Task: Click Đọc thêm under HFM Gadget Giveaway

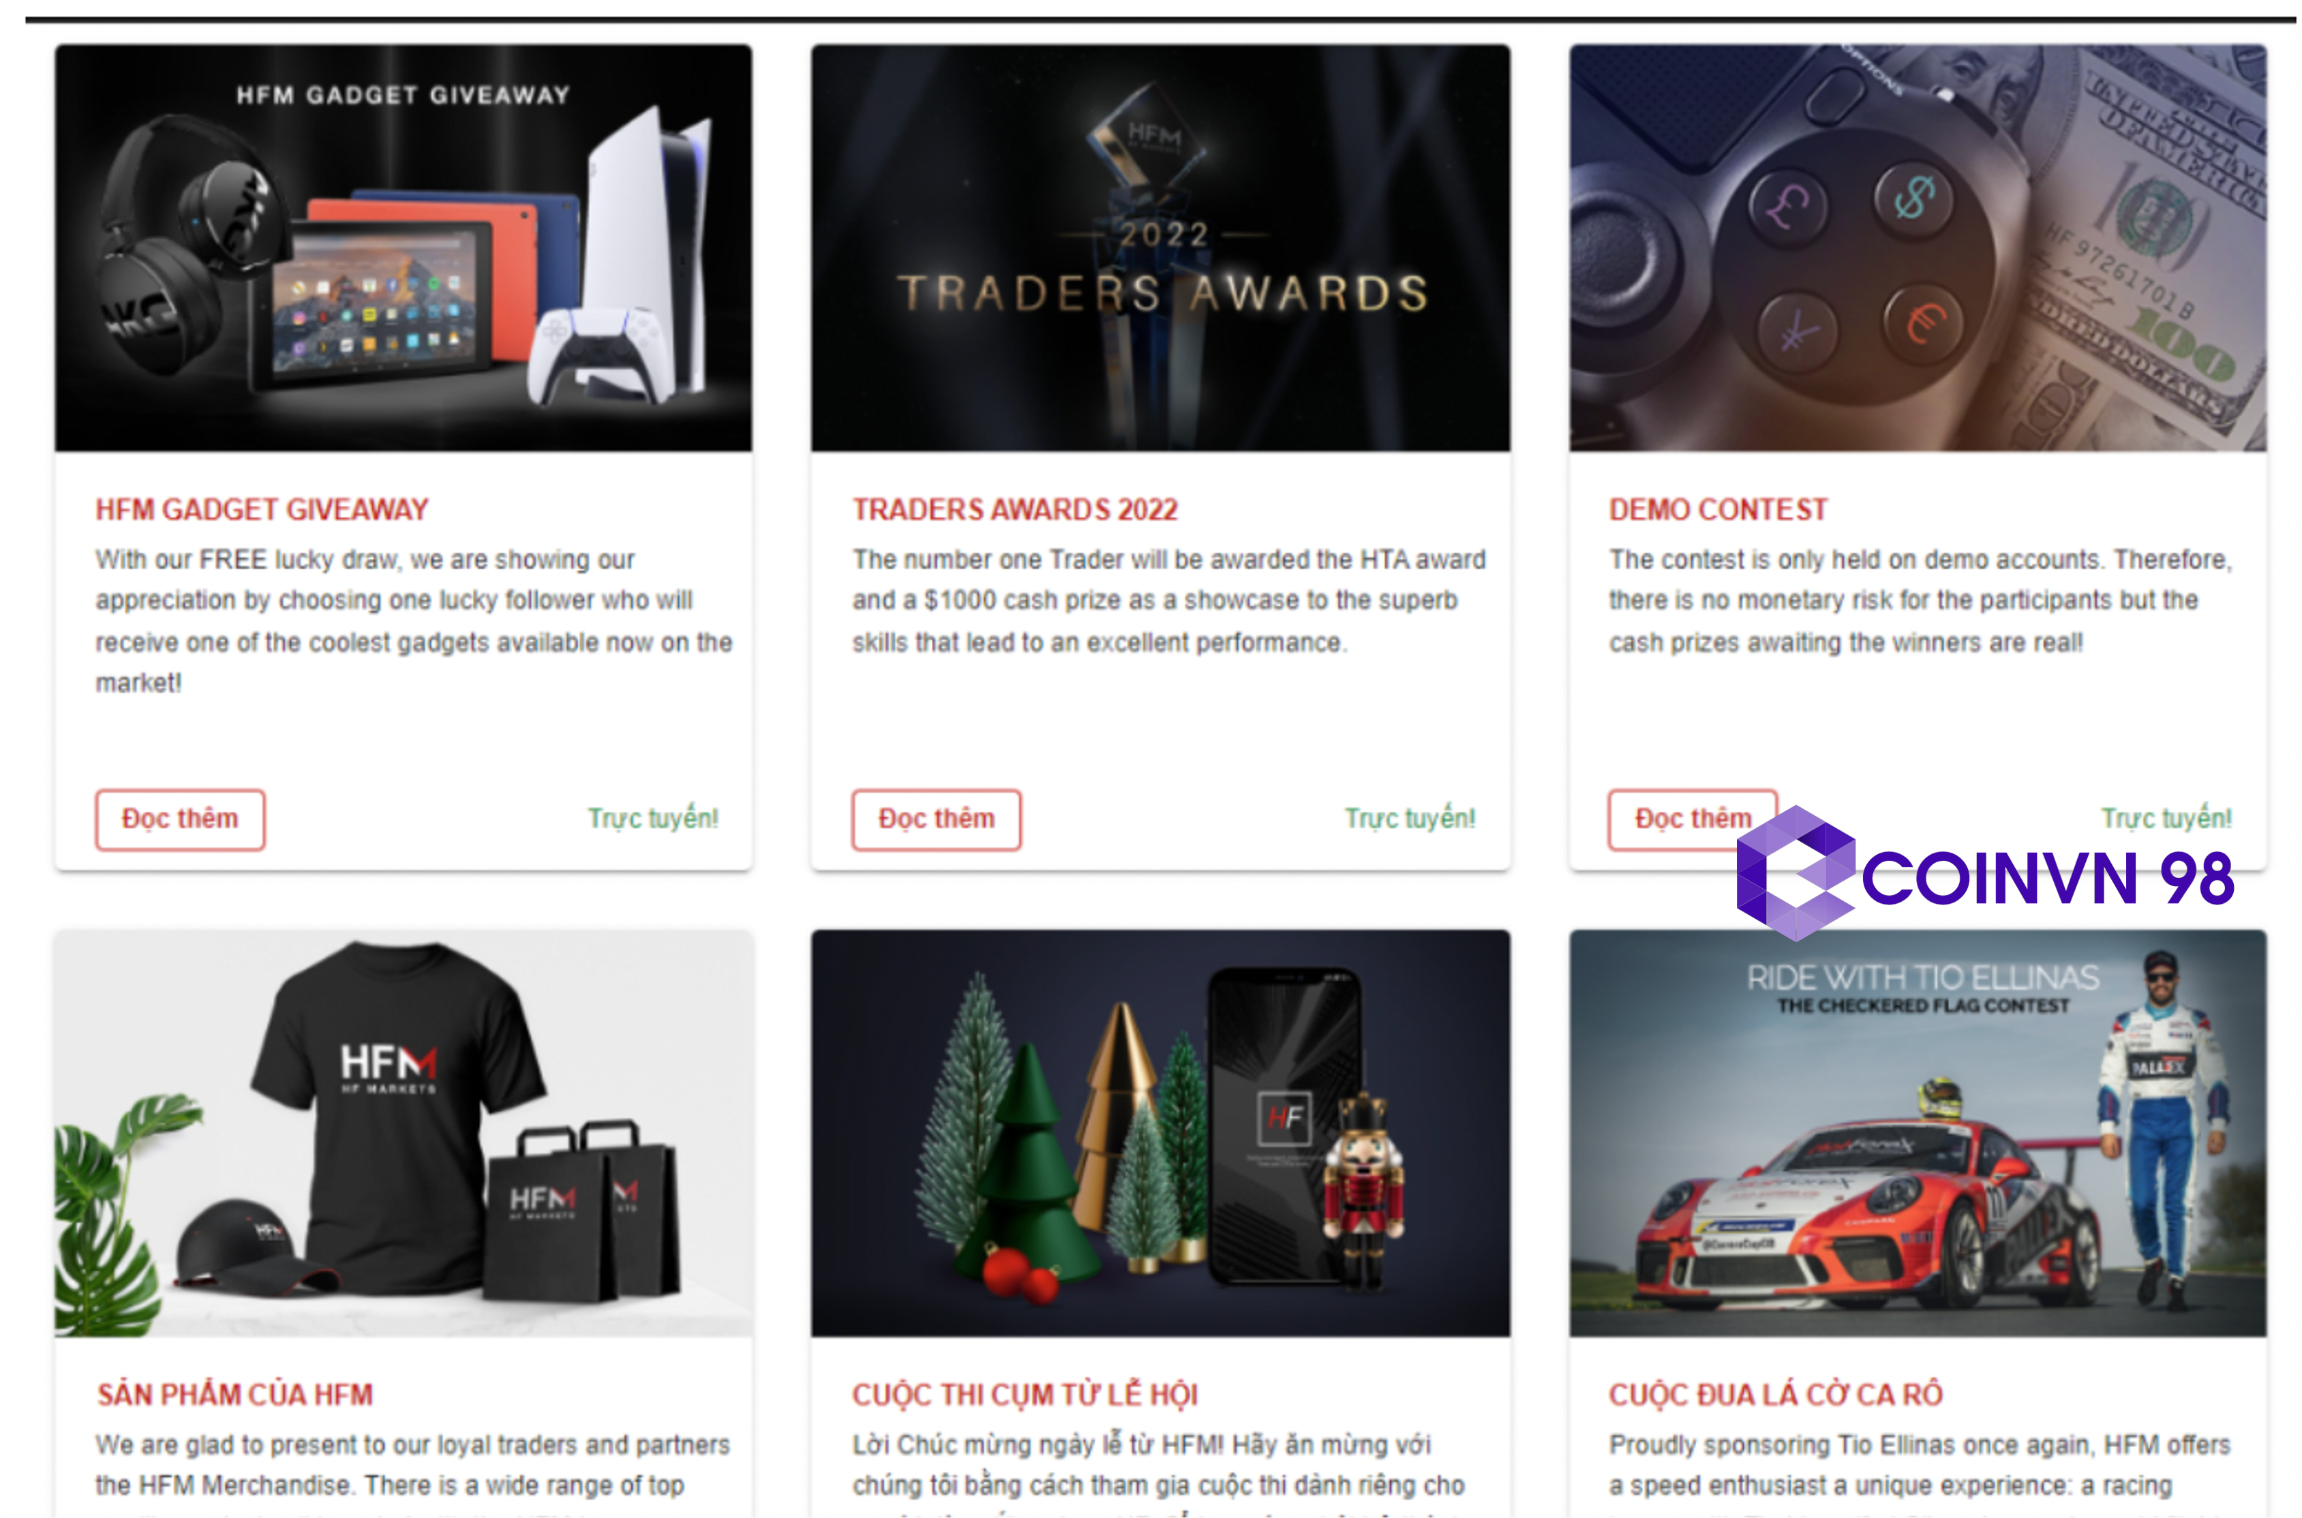Action: (x=180, y=819)
